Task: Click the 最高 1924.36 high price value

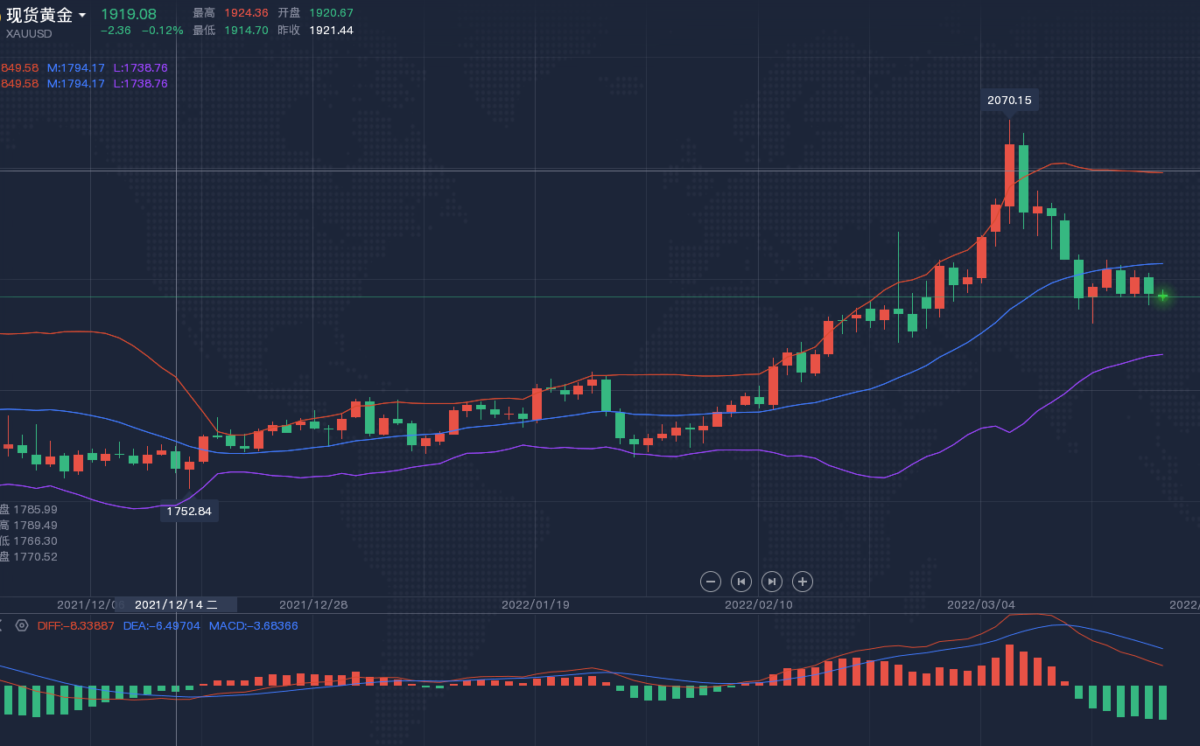Action: [x=246, y=13]
